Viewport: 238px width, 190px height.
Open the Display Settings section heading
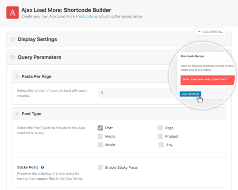click(37, 39)
